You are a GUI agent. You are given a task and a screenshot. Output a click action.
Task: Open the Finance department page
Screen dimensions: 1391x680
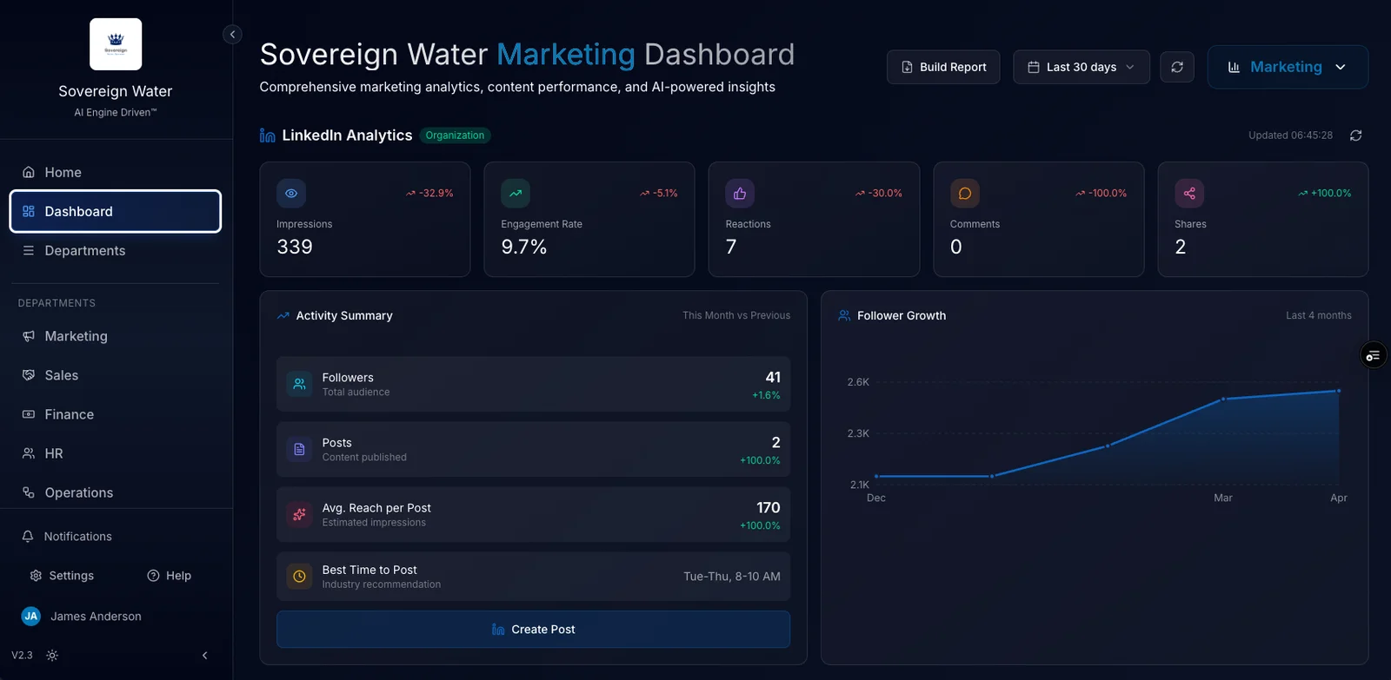[x=69, y=415]
